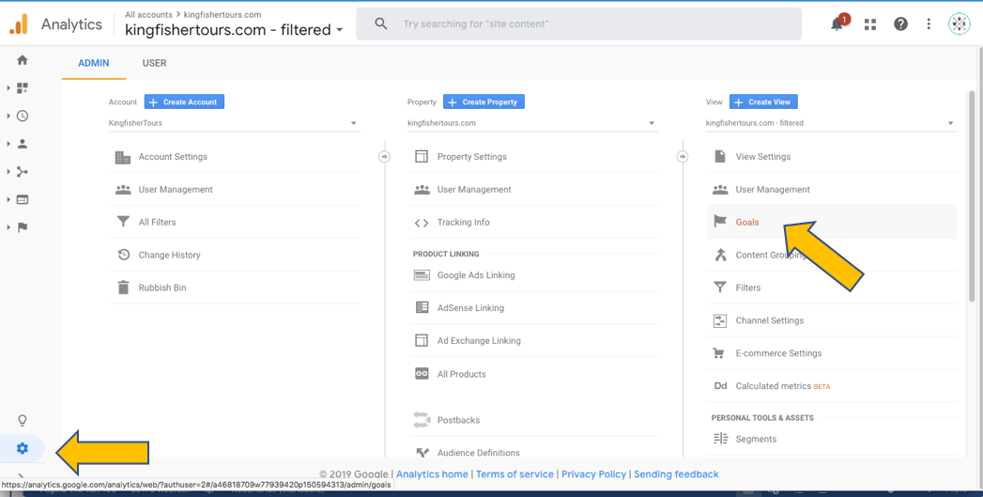Click the Rubbish Bin trash icon

(124, 287)
